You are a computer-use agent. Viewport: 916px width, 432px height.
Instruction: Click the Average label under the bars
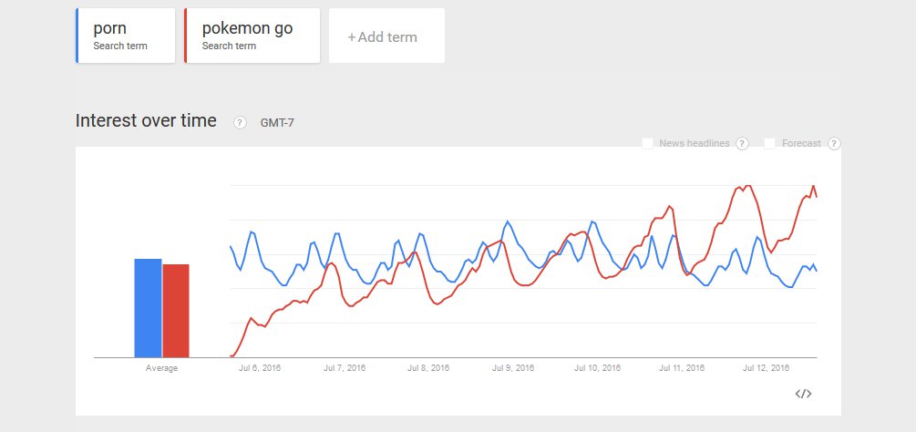pyautogui.click(x=162, y=369)
